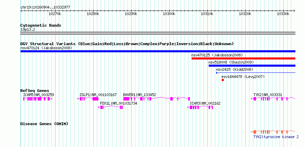Click the left arrowhead of the ruler
Screen dimensions: 305x147
(21, 11)
